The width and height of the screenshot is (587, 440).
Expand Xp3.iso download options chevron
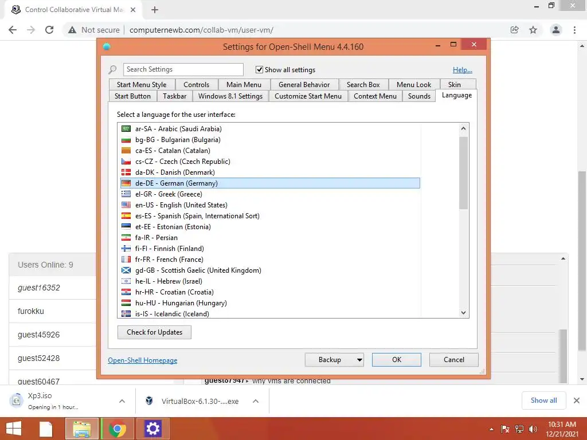click(x=122, y=401)
